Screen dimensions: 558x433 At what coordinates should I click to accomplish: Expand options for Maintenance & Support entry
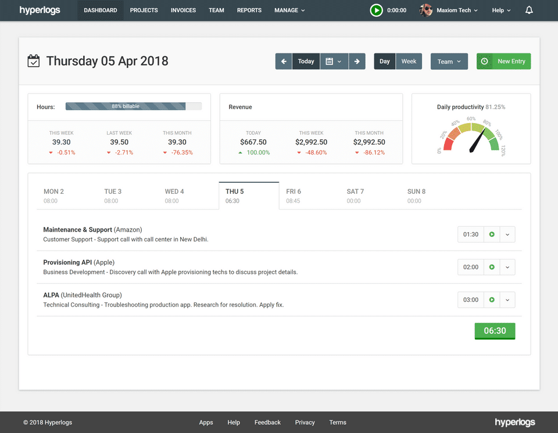point(507,234)
